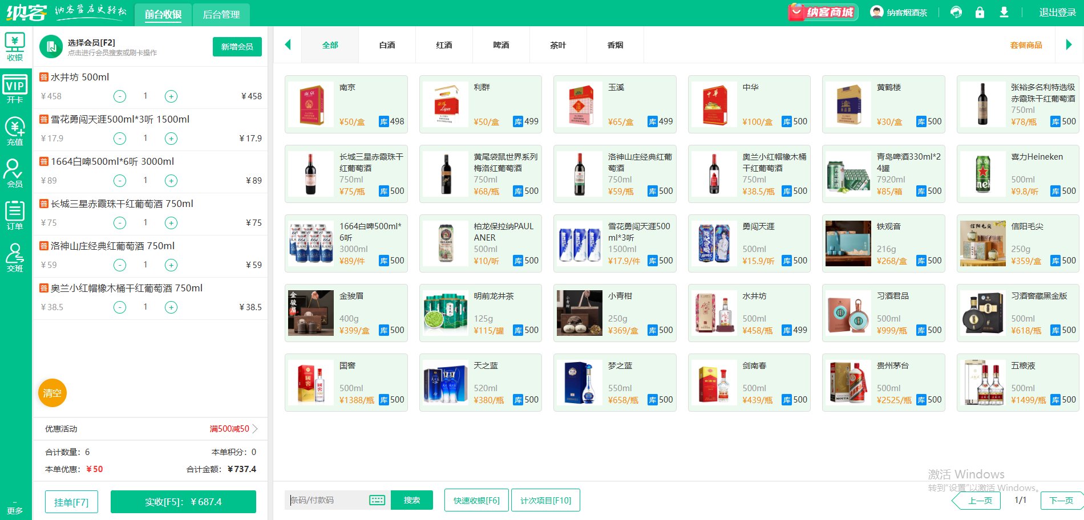The image size is (1084, 520).
Task: Add 喜力Heineken beer product card
Action: coord(1018,174)
